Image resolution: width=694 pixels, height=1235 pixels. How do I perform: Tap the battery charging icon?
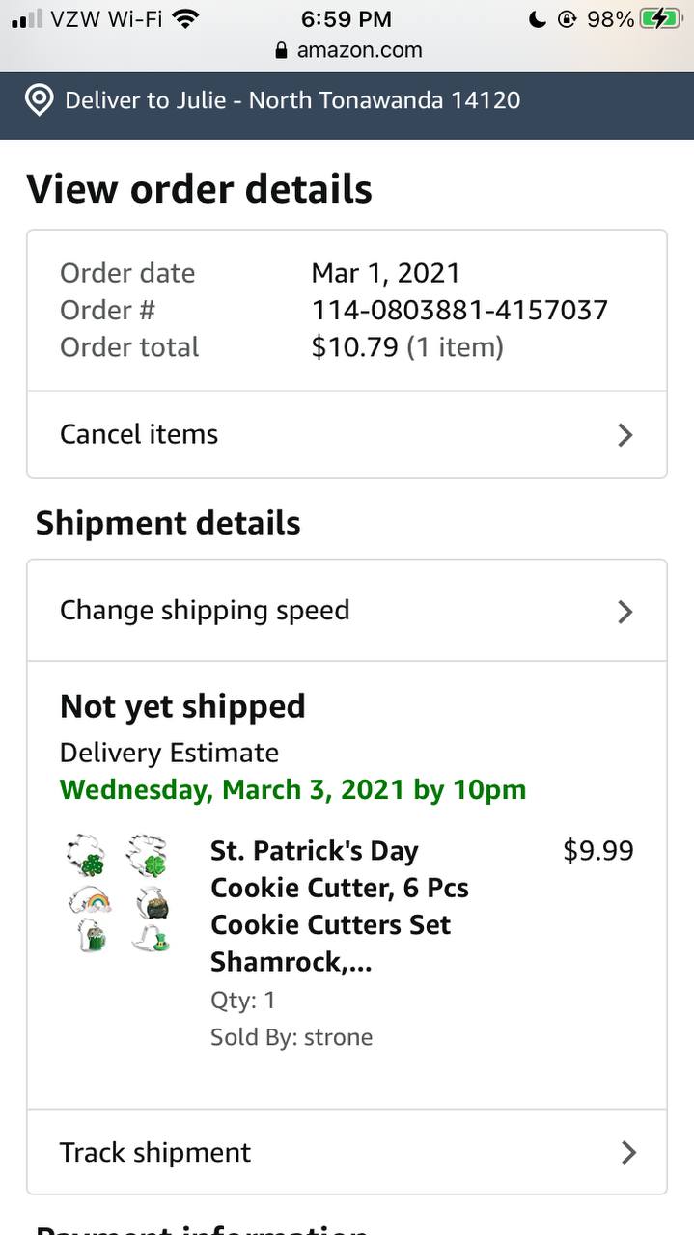coord(660,19)
